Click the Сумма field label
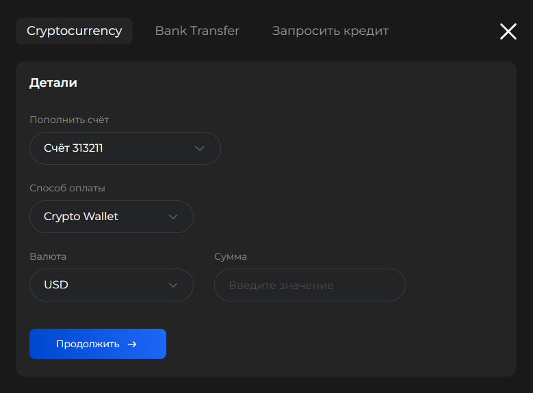 [231, 256]
